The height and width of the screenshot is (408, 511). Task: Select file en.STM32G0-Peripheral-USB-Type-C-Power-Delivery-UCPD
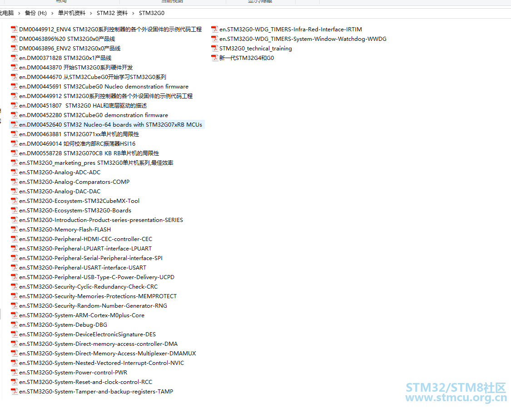tap(93, 277)
